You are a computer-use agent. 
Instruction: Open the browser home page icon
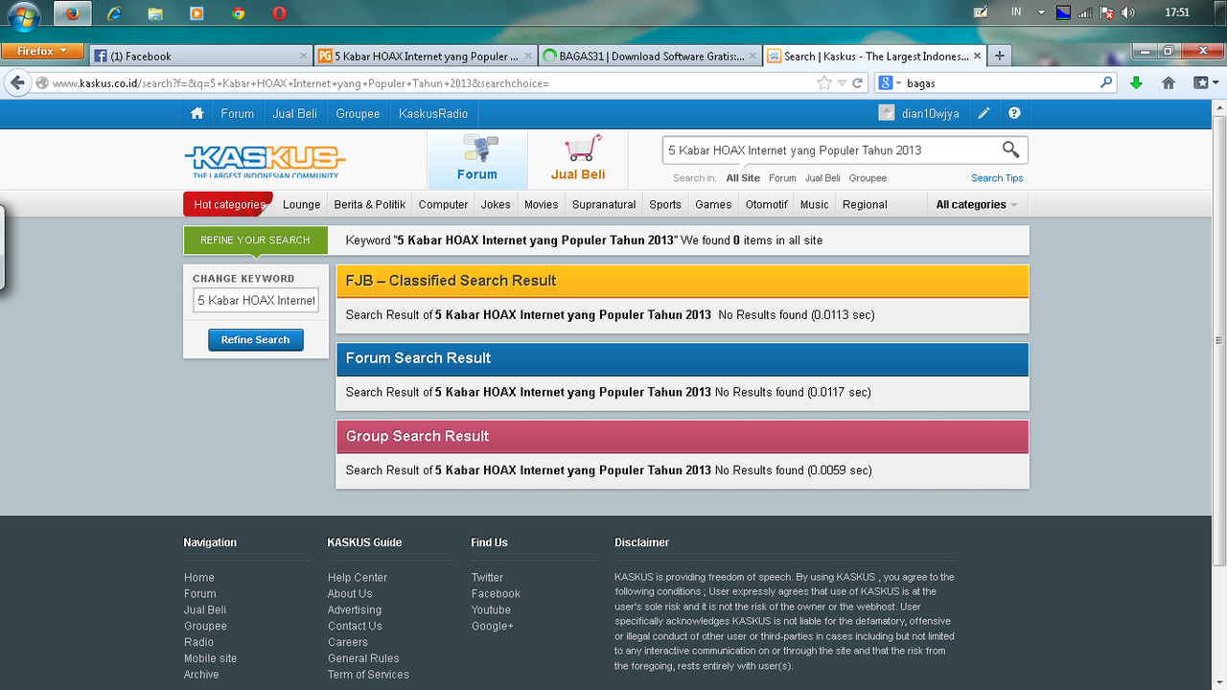click(1169, 83)
